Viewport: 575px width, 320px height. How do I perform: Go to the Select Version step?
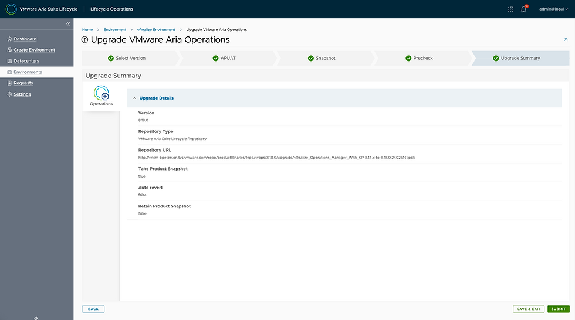click(130, 58)
